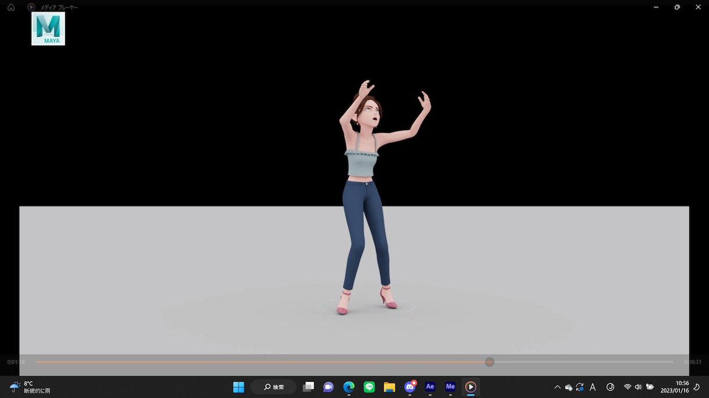Minimize the Media Player window
Screen dimensions: 709x398
click(x=656, y=7)
